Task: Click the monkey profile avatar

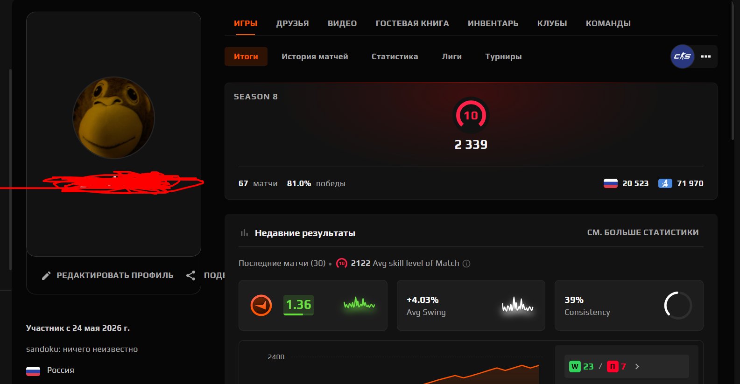Action: tap(113, 118)
